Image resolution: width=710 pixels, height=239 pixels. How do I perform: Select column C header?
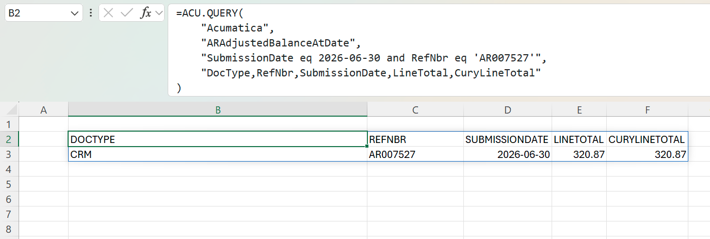pos(415,110)
